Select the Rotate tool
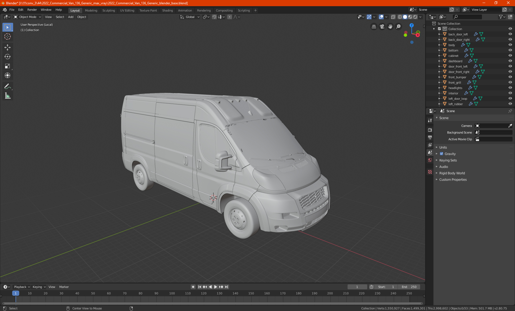 pyautogui.click(x=8, y=57)
